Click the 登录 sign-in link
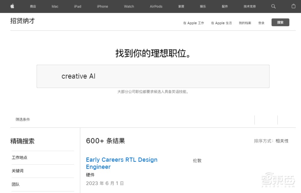 click(261, 23)
